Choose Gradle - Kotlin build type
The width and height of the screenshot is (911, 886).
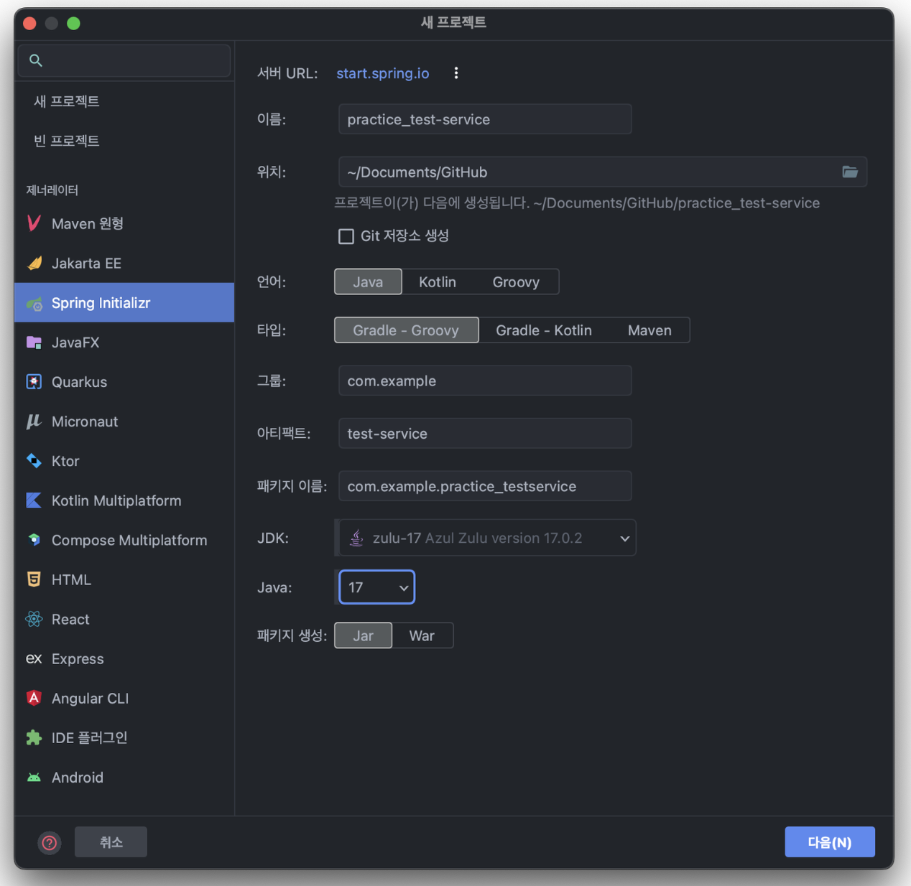[544, 330]
